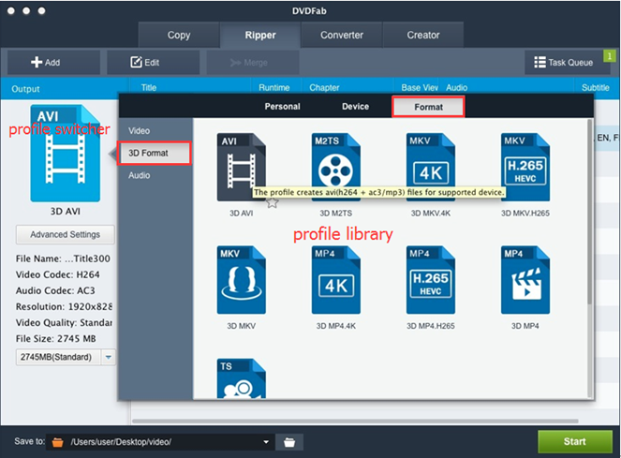Choose the Video category in sidebar
Image resolution: width=621 pixels, height=458 pixels.
pyautogui.click(x=139, y=131)
